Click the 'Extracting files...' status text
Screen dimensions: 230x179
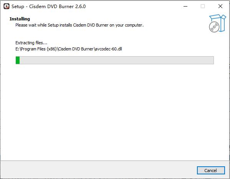(31, 43)
